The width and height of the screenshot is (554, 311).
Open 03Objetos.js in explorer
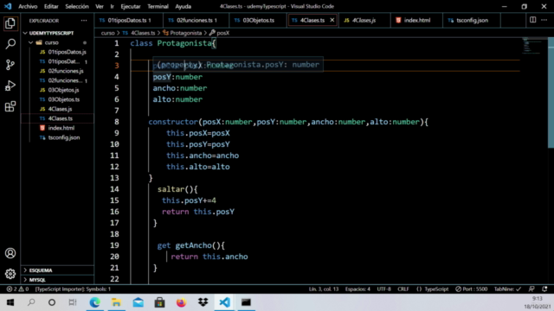tap(63, 90)
